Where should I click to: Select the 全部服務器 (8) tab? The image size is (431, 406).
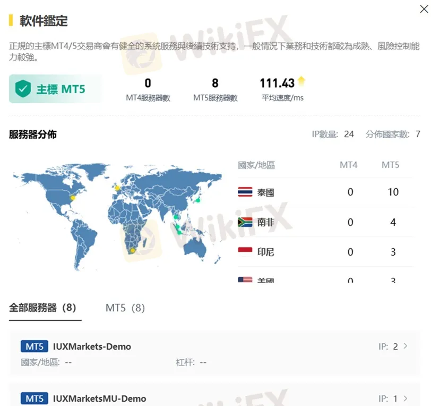(44, 307)
